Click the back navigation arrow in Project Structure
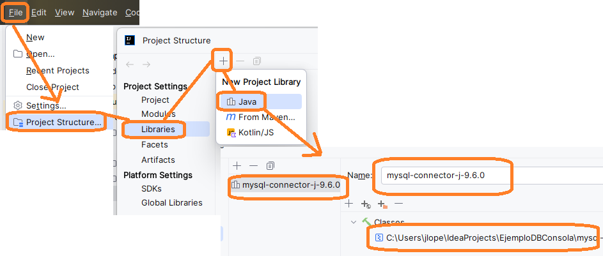Viewport: 603px width, 256px height. 130,64
